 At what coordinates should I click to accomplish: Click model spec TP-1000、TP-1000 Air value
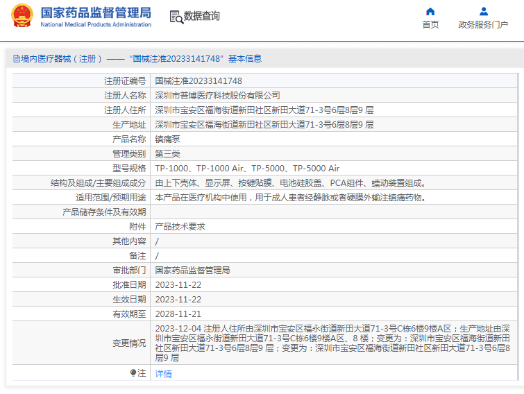247,169
